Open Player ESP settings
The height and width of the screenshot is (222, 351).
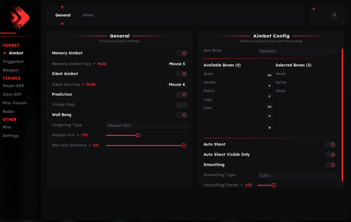(13, 86)
